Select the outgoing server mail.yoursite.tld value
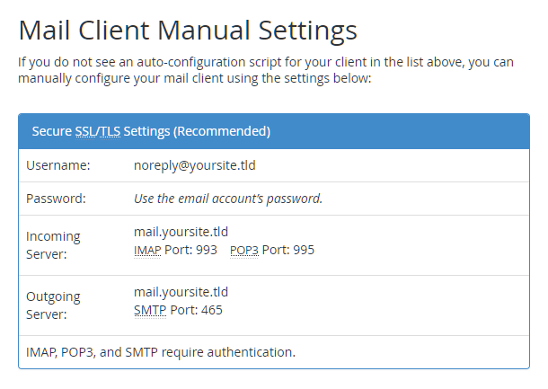 [x=181, y=292]
